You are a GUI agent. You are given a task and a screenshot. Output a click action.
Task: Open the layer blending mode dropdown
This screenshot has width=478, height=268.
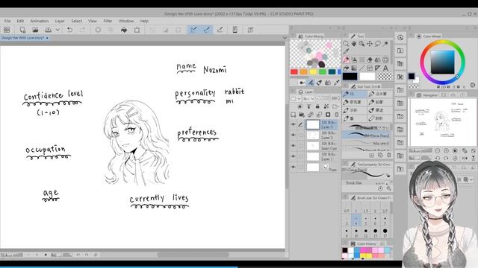(309, 98)
